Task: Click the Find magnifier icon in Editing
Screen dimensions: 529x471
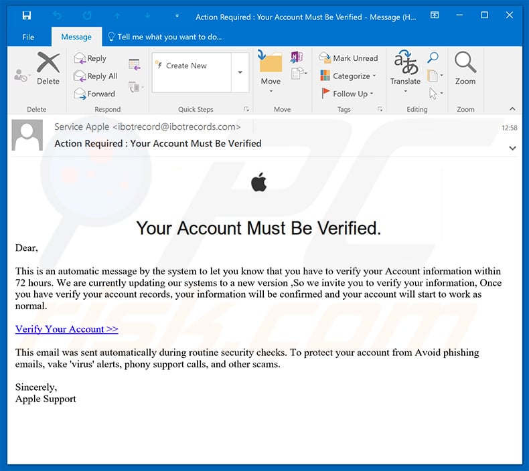Action: click(x=433, y=58)
